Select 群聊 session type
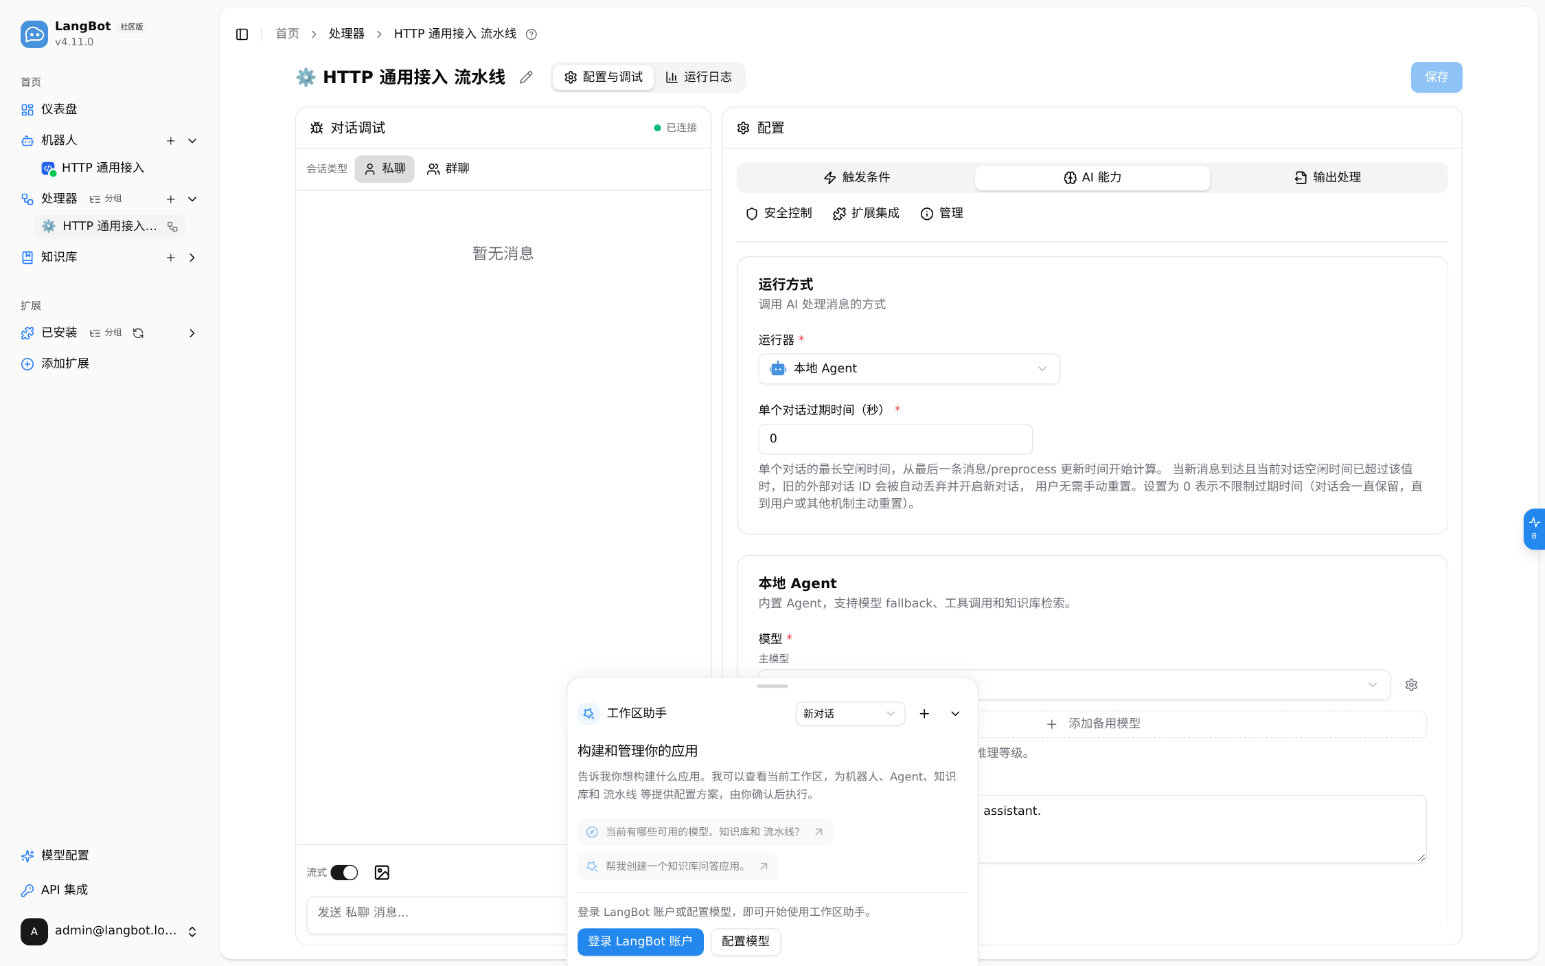Image resolution: width=1545 pixels, height=966 pixels. tap(448, 169)
